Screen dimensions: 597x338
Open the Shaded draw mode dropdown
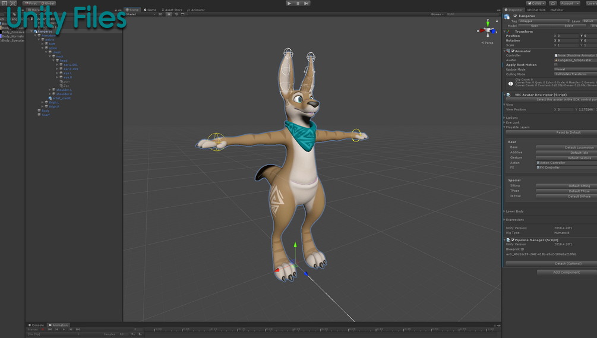[140, 14]
